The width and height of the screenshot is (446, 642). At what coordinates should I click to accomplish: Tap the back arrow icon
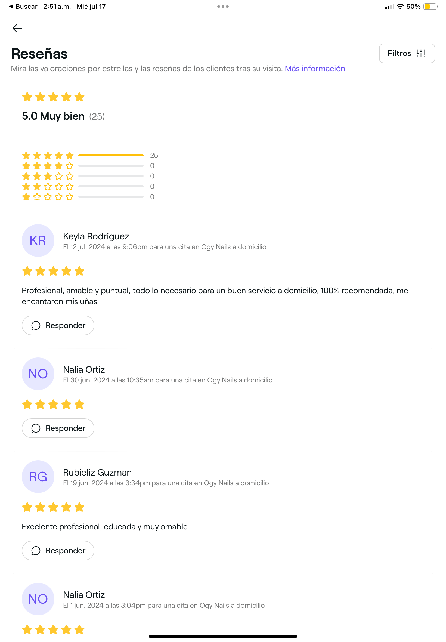pos(17,28)
